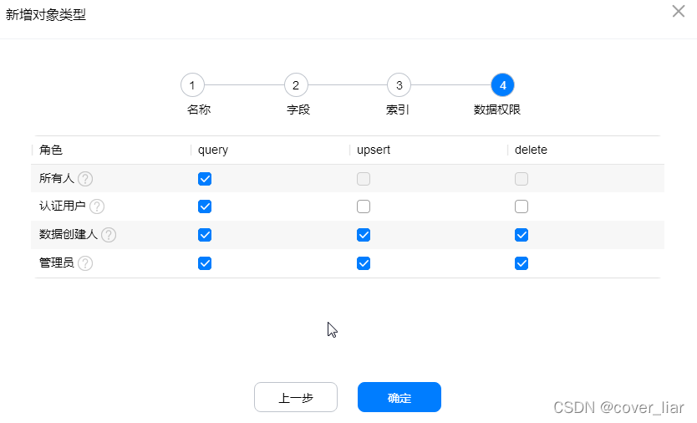The image size is (697, 423).
Task: Click the 所有人 role label
Action: tap(57, 178)
